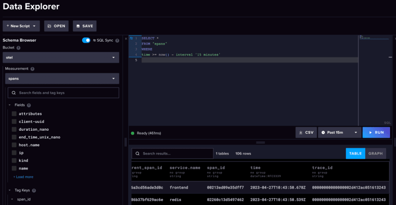Click the OPEN button

tap(56, 26)
